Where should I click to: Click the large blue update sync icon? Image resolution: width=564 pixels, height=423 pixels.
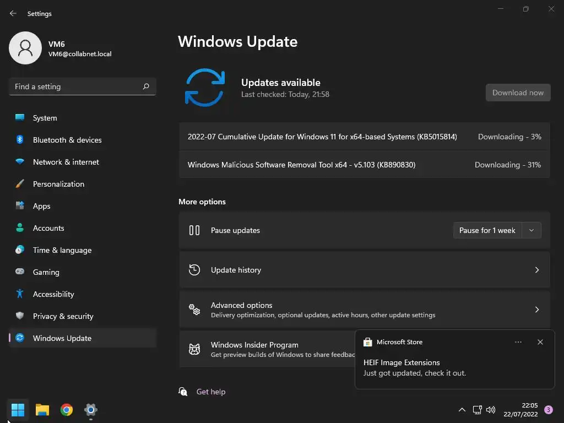[x=205, y=88]
